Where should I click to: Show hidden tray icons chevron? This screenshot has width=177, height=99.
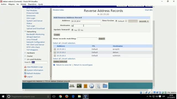147,97
